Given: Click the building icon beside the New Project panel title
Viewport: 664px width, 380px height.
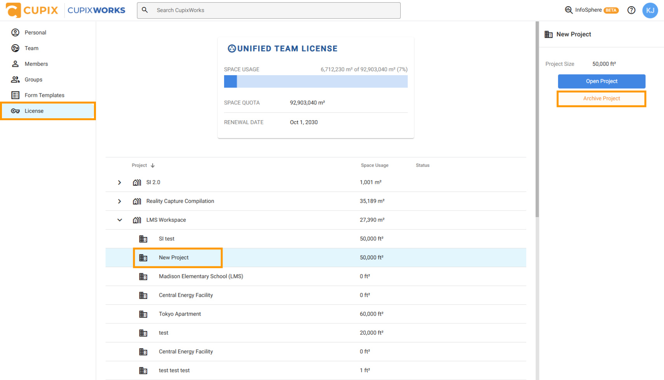Looking at the screenshot, I should (x=549, y=35).
